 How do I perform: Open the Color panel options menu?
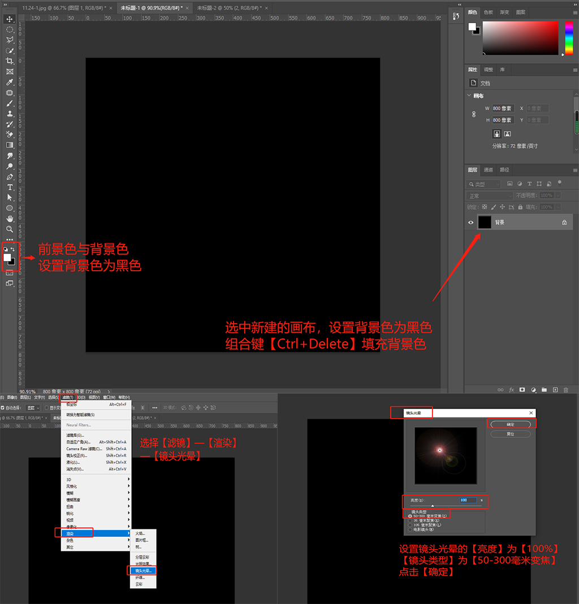click(575, 12)
